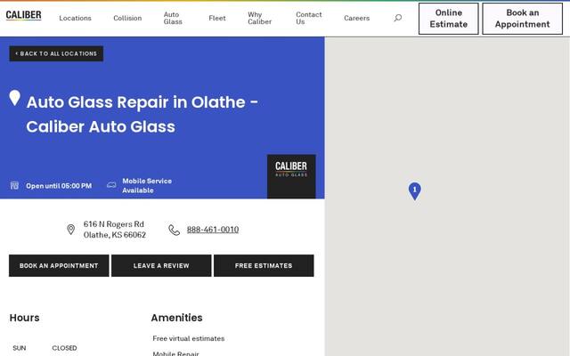Click the mobile service car icon
The width and height of the screenshot is (570, 356).
pos(111,185)
